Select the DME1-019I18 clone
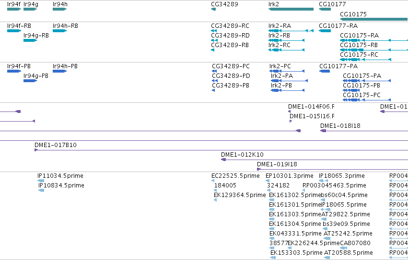The height and width of the screenshot is (260, 408). (x=277, y=164)
